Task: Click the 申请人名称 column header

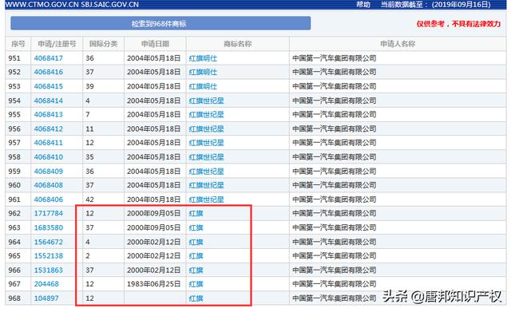Action: click(398, 44)
